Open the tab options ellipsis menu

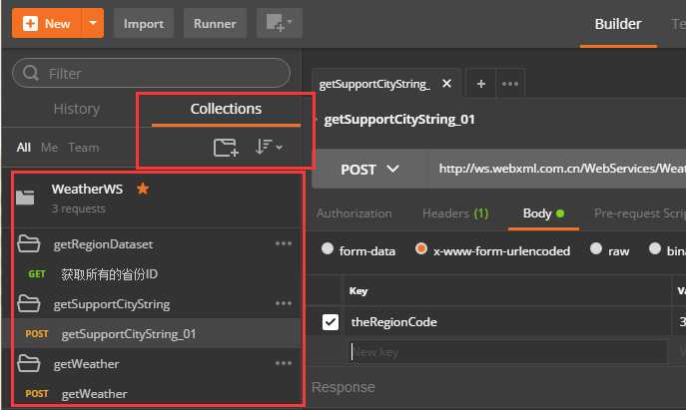pos(510,84)
